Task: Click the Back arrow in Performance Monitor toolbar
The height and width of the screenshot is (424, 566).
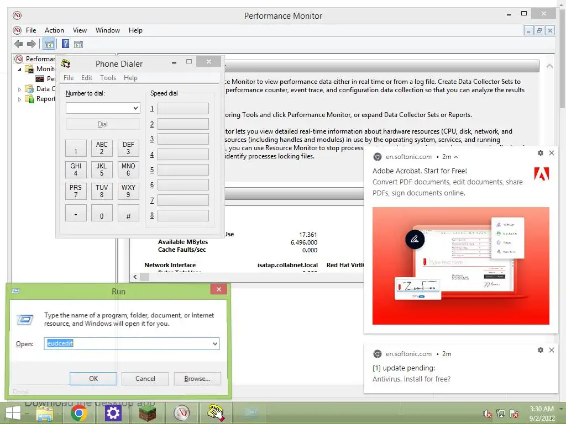Action: tap(19, 44)
